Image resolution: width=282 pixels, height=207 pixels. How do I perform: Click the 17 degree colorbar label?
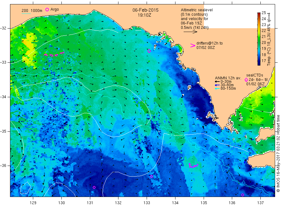[x=264, y=61]
